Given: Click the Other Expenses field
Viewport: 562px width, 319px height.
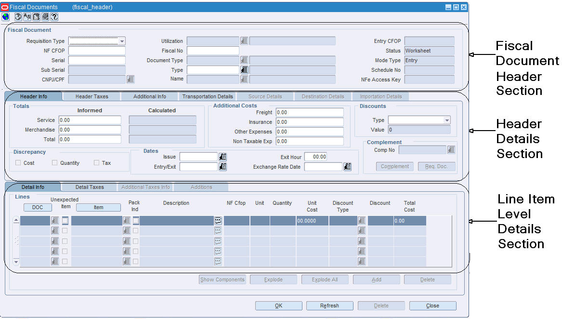Looking at the screenshot, I should (x=310, y=132).
